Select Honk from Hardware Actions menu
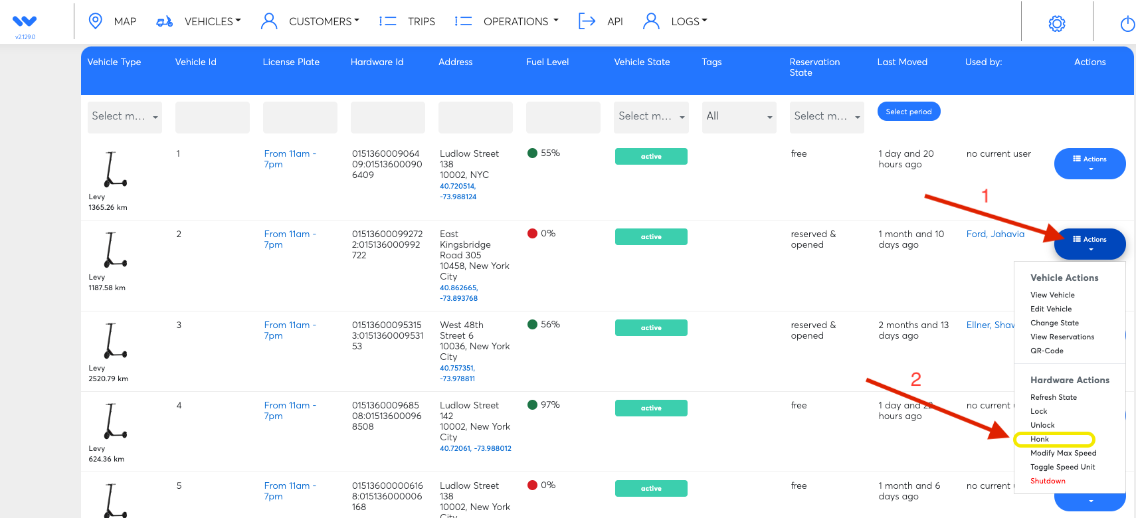The image size is (1136, 518). click(1040, 439)
